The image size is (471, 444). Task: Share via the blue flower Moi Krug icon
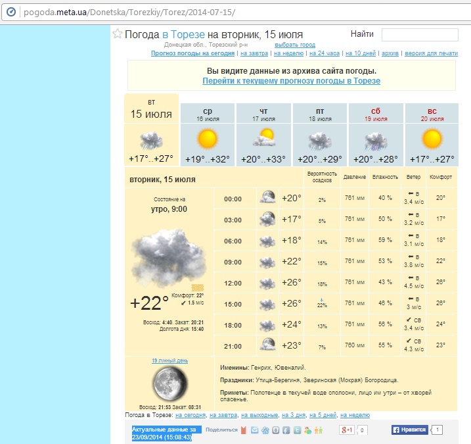[265, 430]
